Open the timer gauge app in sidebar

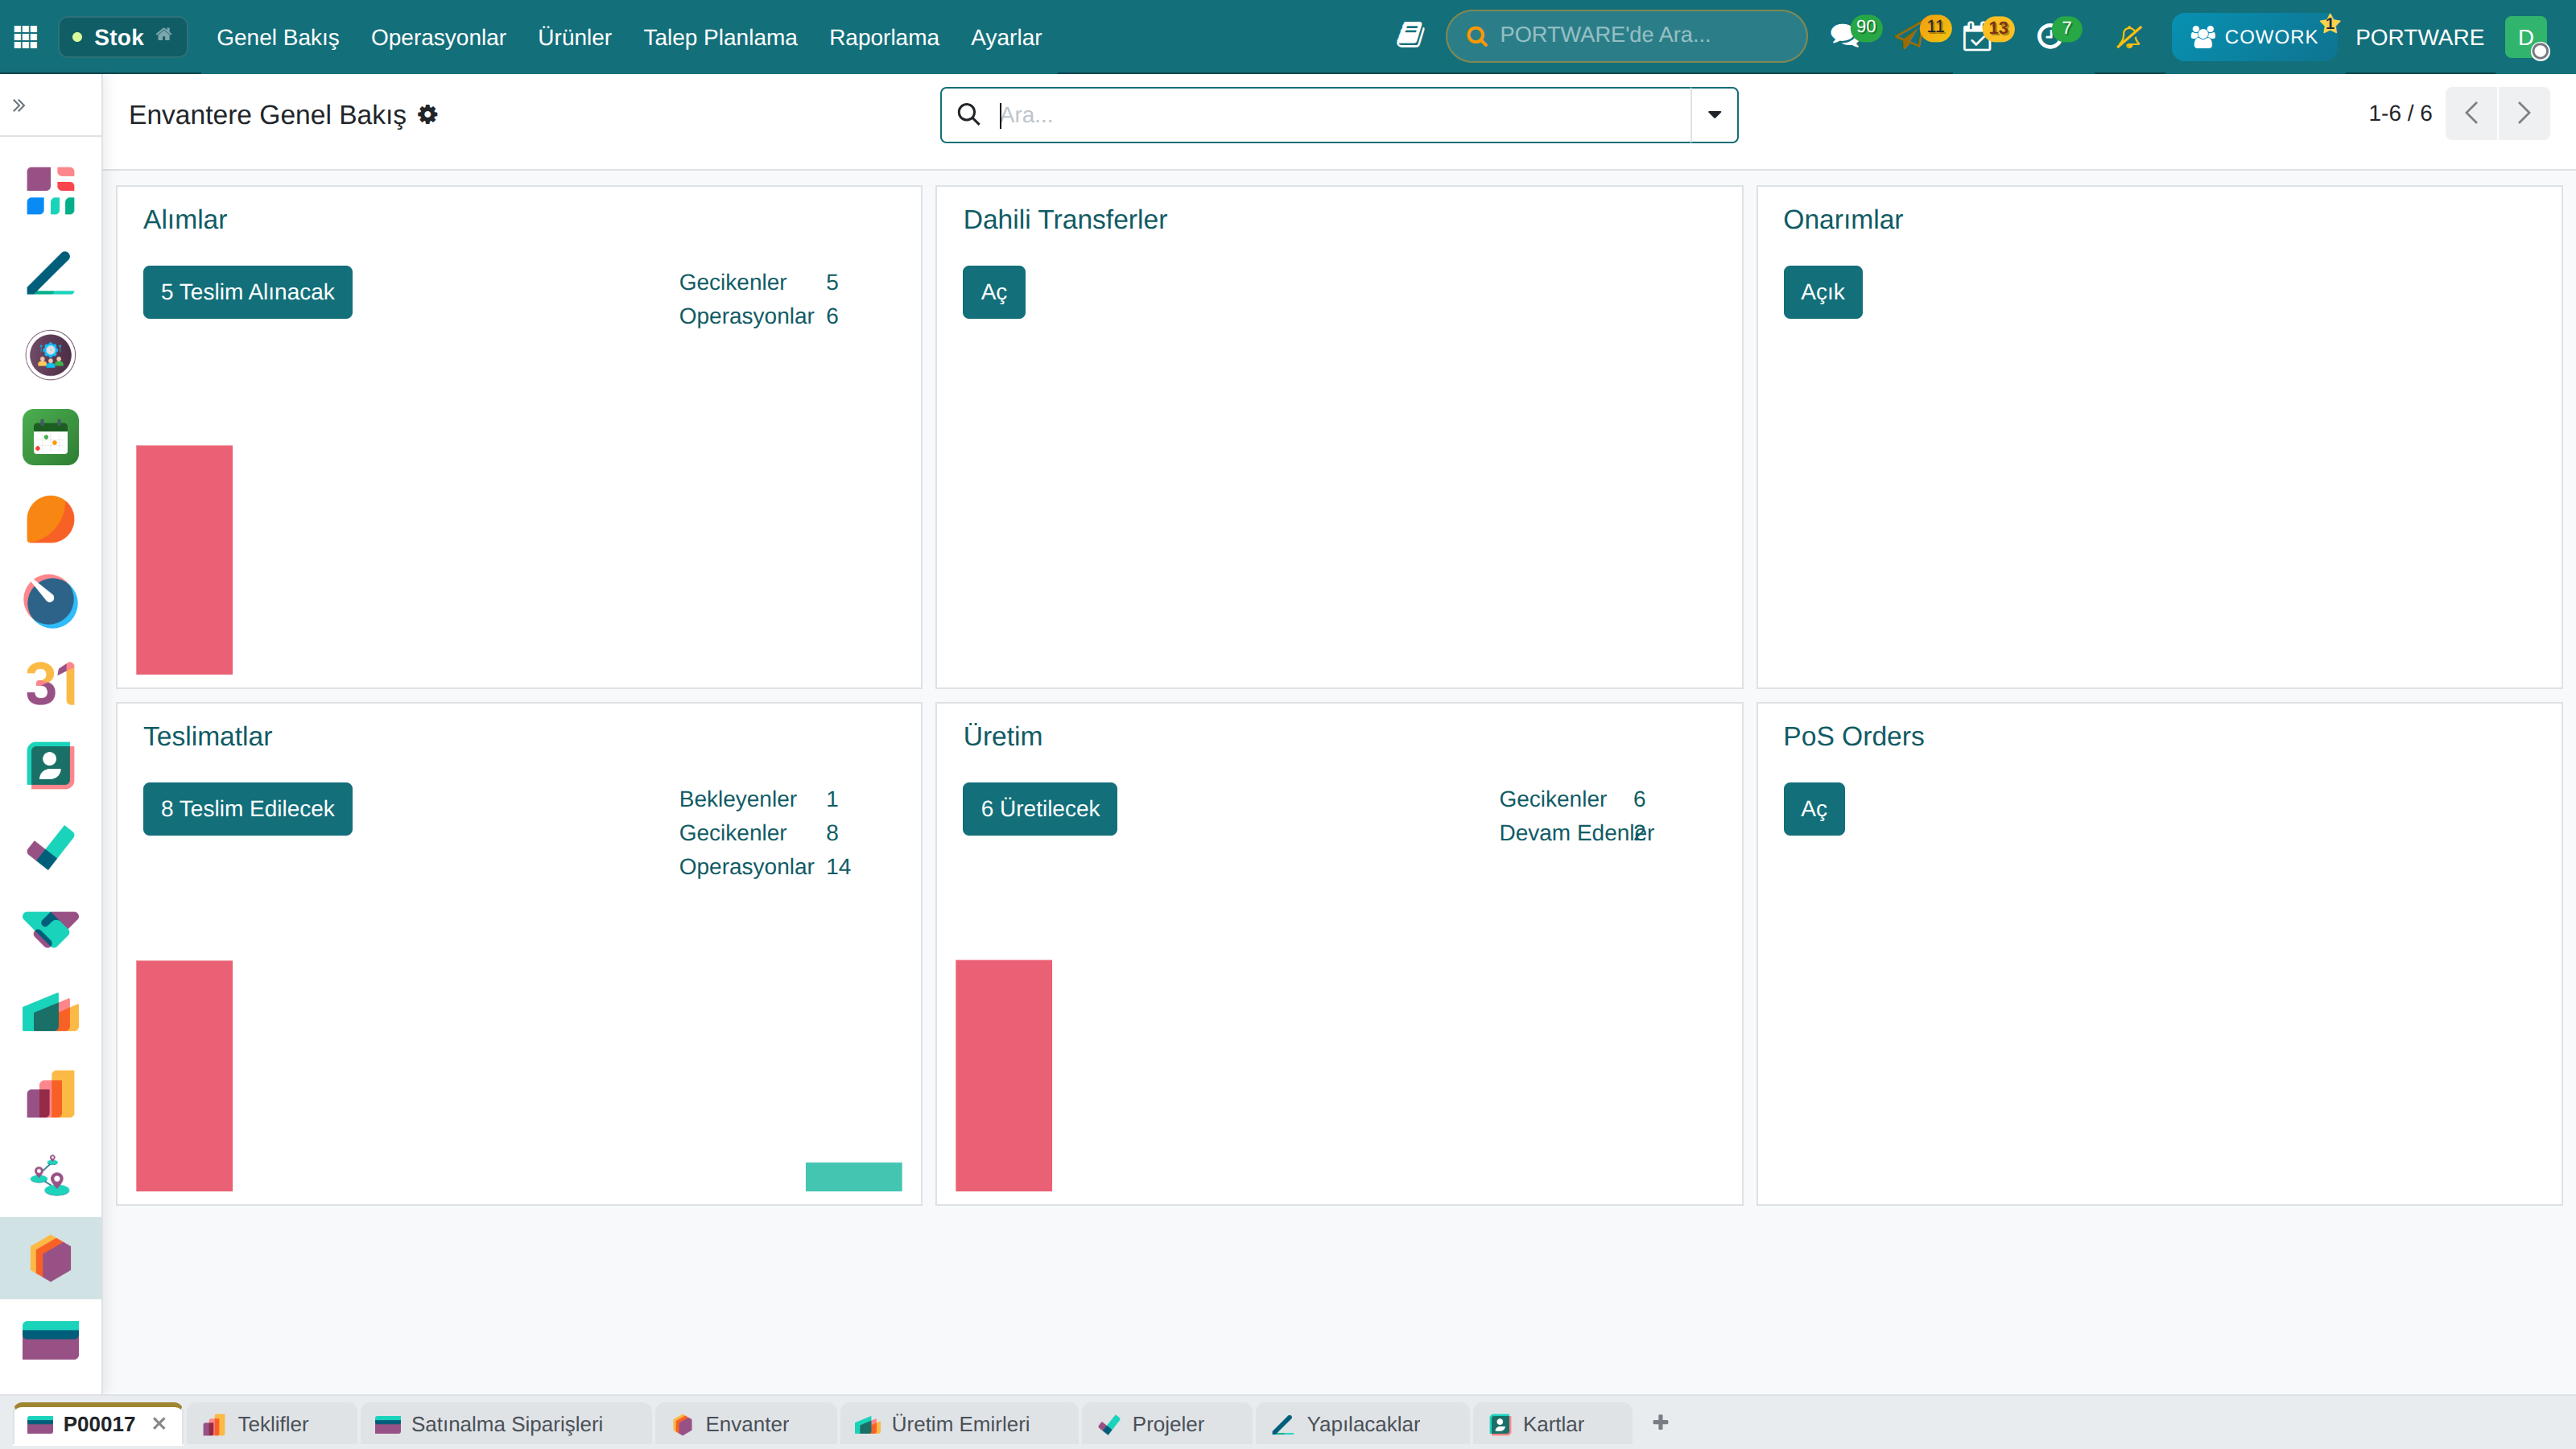tap(50, 601)
